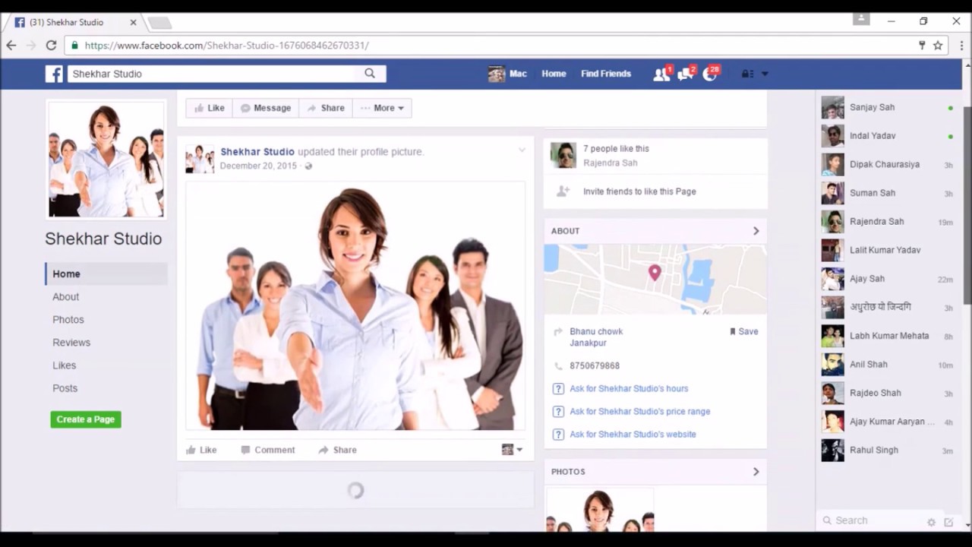The width and height of the screenshot is (972, 547).
Task: Open the post options chevron
Action: click(522, 150)
